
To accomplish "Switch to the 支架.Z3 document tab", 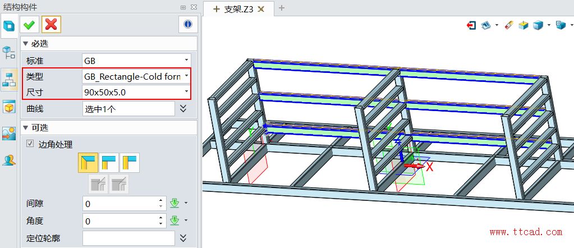I will pos(238,9).
